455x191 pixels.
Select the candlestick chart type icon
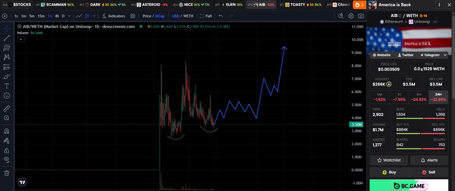click(x=87, y=16)
